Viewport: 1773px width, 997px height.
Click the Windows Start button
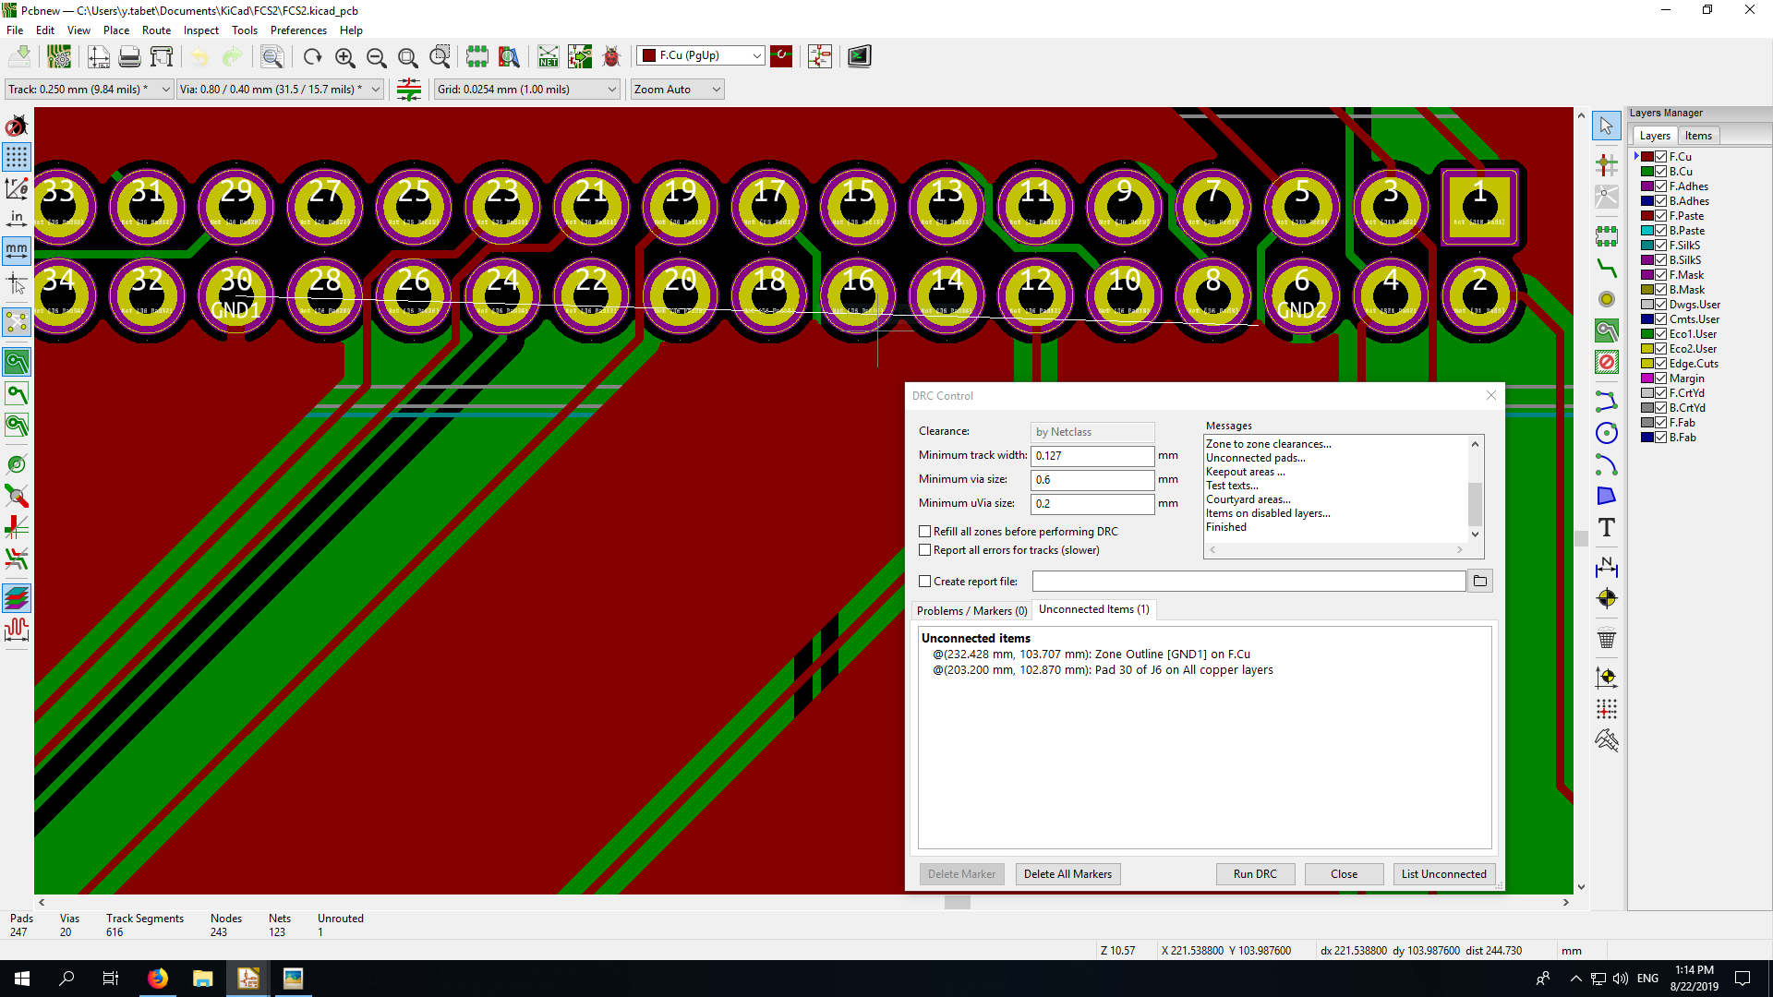coord(22,979)
